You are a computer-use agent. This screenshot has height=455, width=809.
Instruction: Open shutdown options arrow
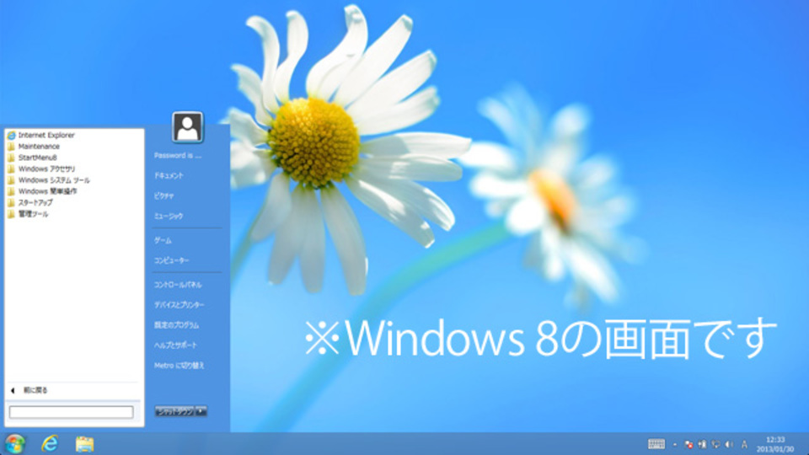201,411
